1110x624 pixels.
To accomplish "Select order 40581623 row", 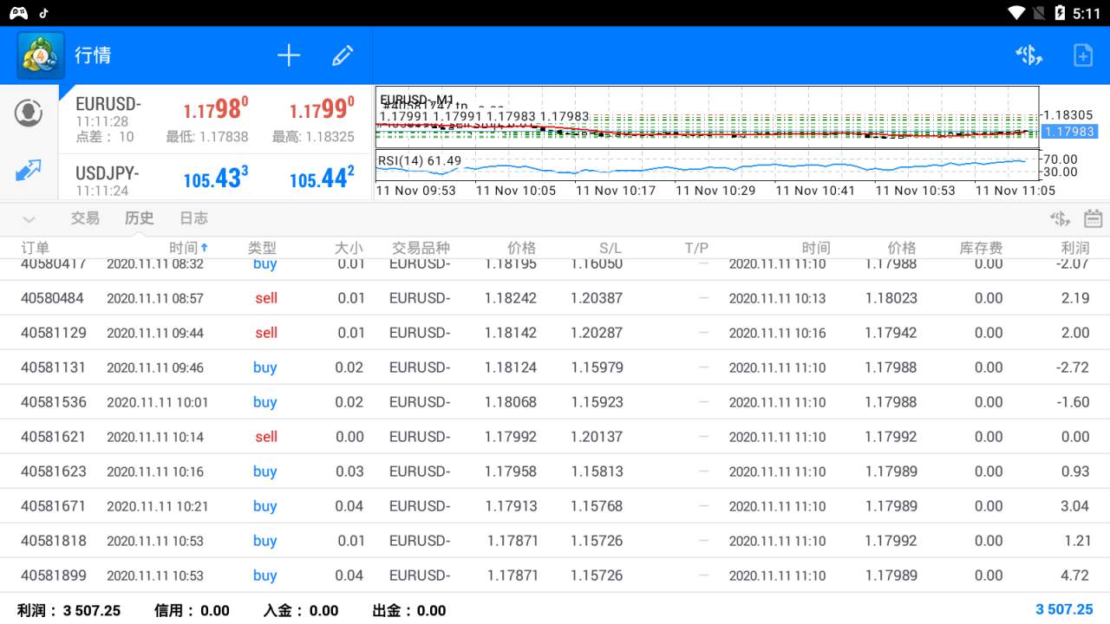I will 555,471.
